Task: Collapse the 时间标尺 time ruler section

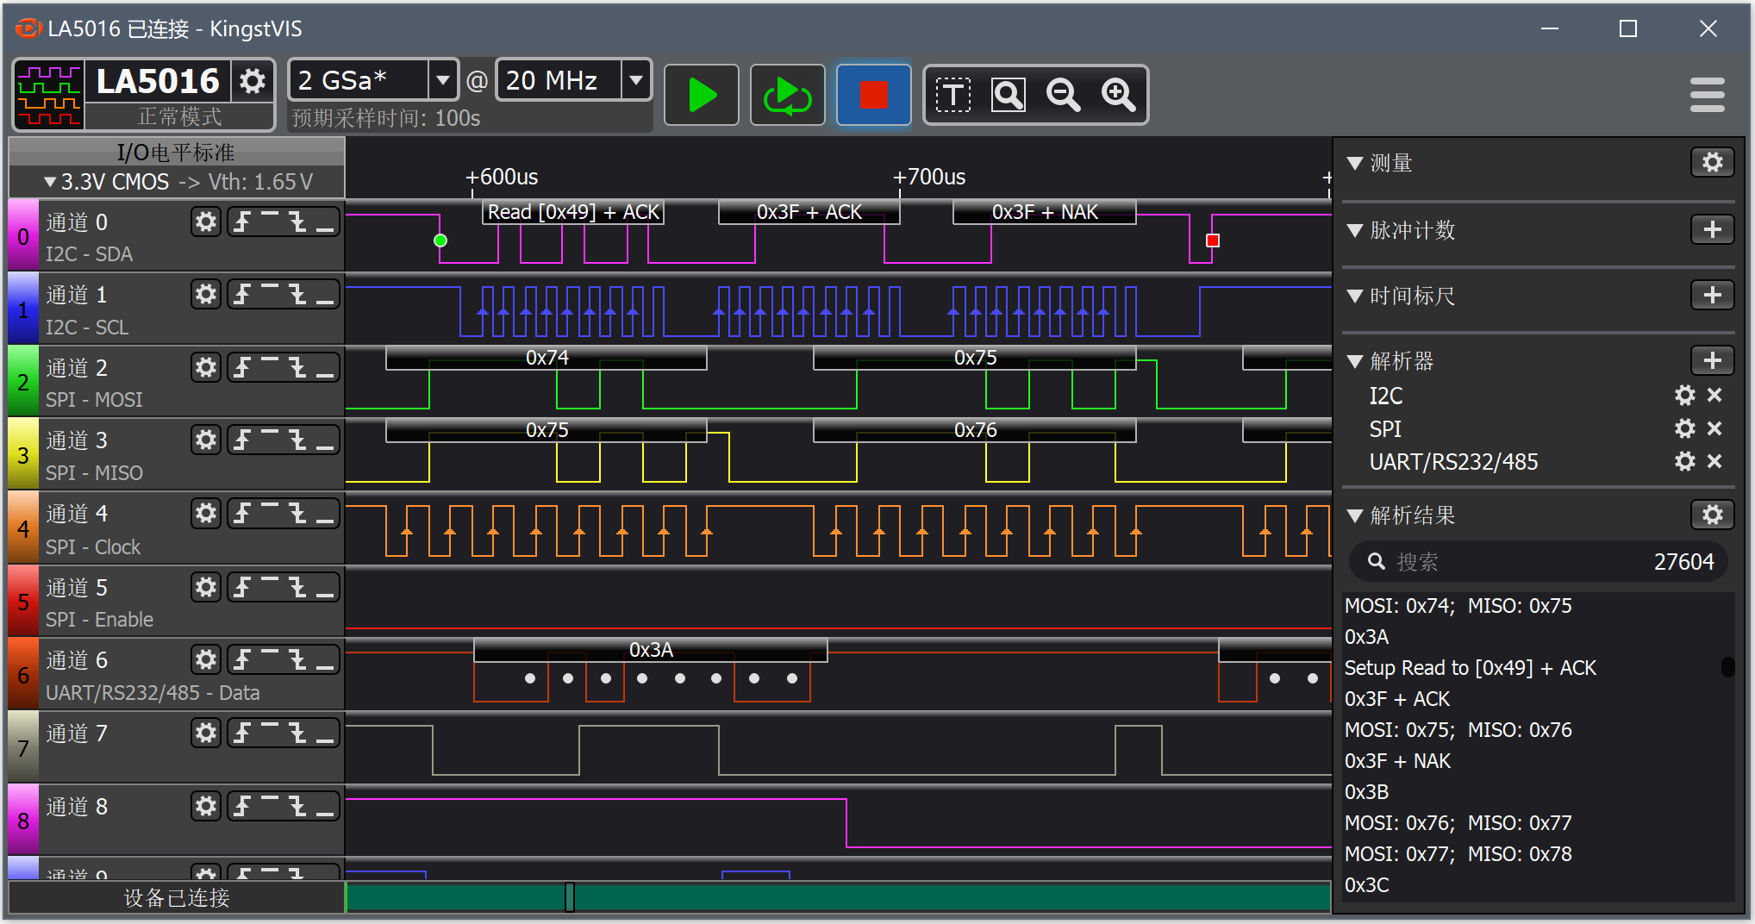Action: click(1355, 296)
